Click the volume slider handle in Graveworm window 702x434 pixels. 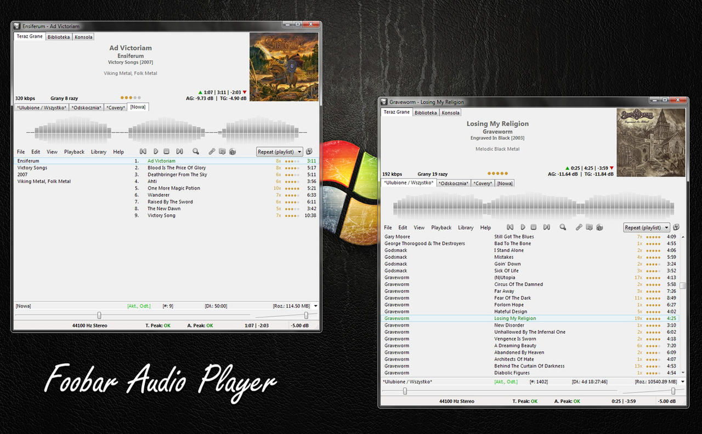(x=673, y=391)
